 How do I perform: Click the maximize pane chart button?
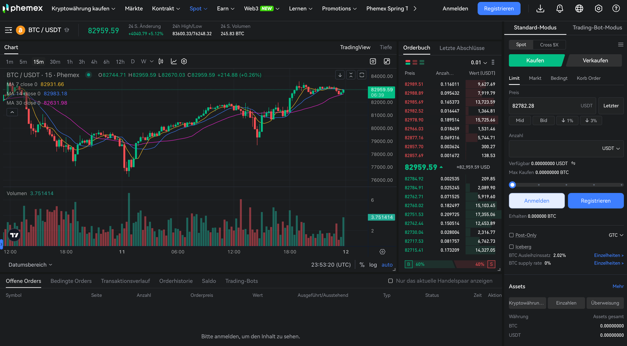362,75
